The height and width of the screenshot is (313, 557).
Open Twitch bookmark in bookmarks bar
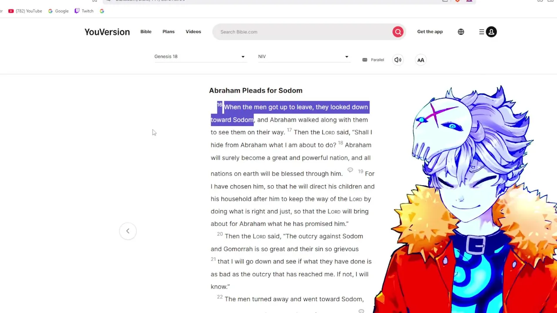pyautogui.click(x=84, y=11)
